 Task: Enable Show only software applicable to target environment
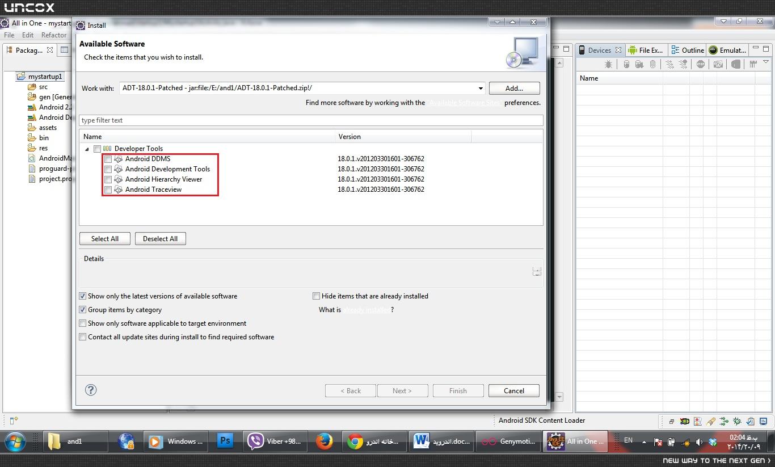point(83,323)
